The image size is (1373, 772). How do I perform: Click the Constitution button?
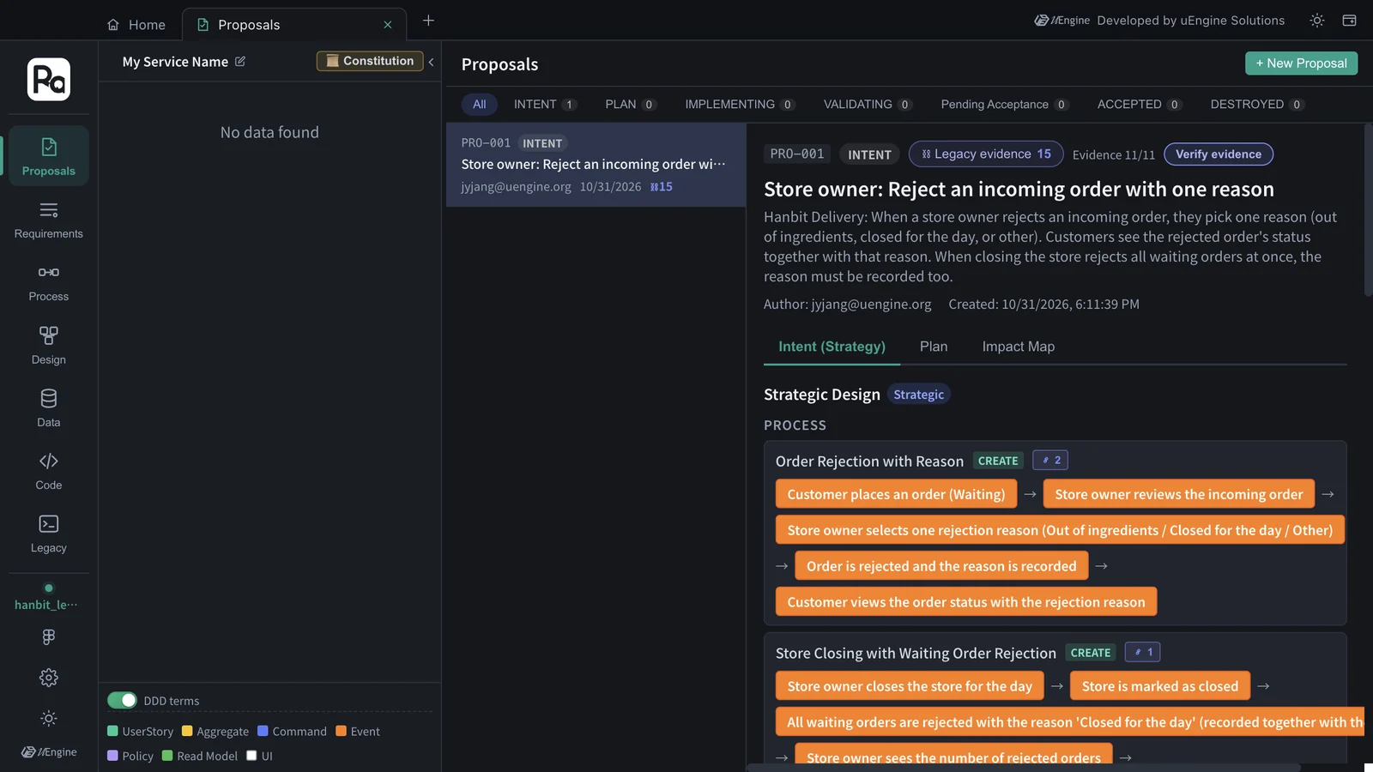click(370, 61)
